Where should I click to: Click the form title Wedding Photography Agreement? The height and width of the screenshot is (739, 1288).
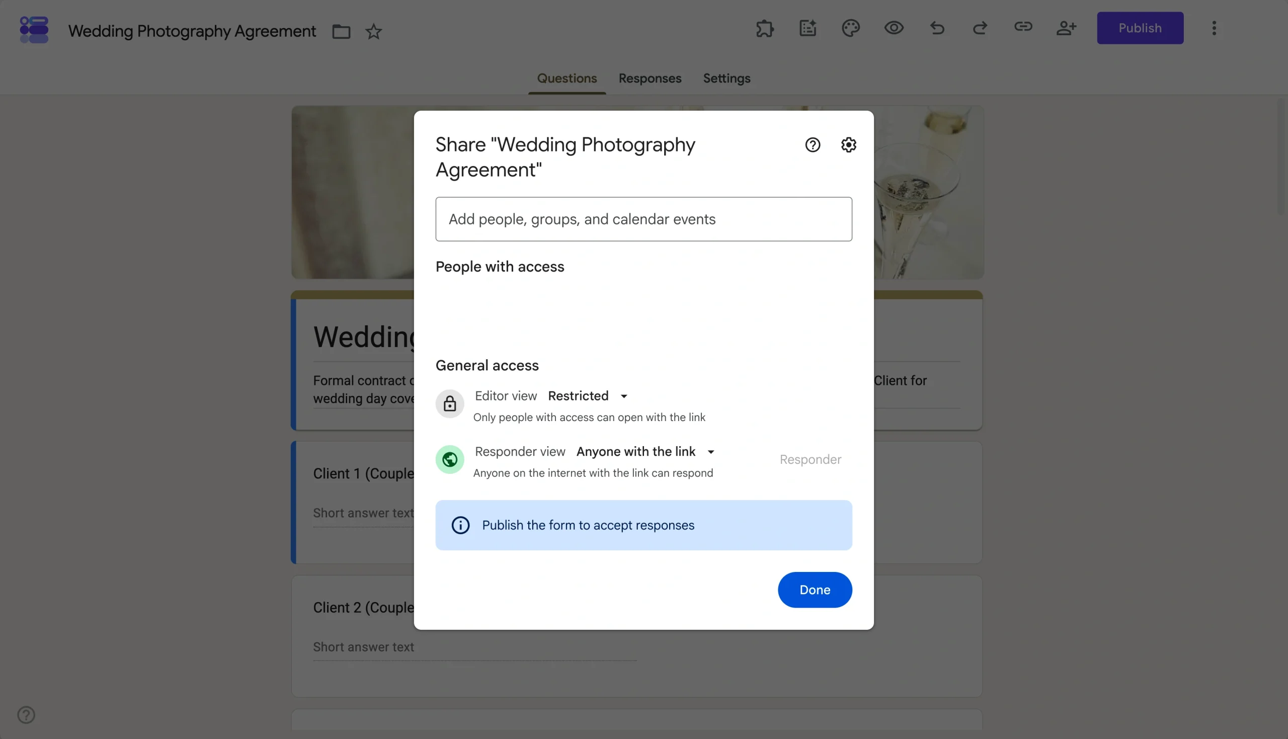192,32
